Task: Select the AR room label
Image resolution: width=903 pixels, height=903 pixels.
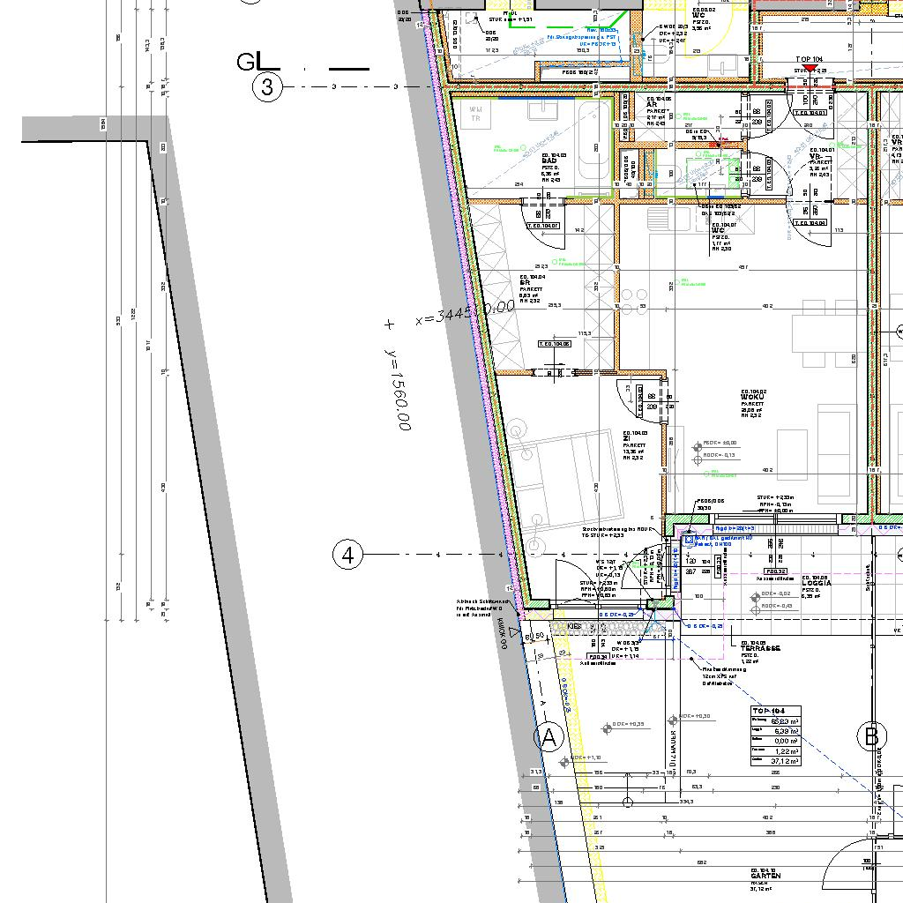Action: [x=652, y=105]
